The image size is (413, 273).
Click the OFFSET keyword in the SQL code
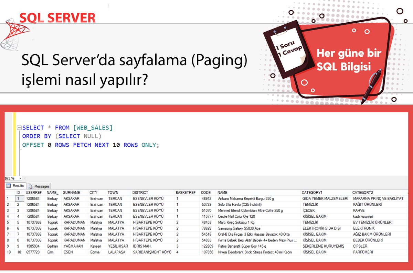click(33, 145)
